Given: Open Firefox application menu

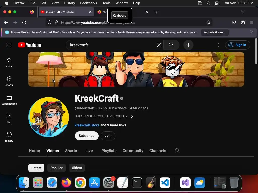Looking at the screenshot, I should 252,22.
